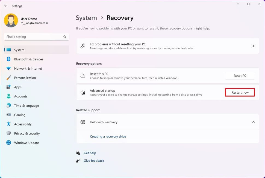The width and height of the screenshot is (265, 178).
Task: Collapse the Help with Recovery section
Action: (x=253, y=122)
